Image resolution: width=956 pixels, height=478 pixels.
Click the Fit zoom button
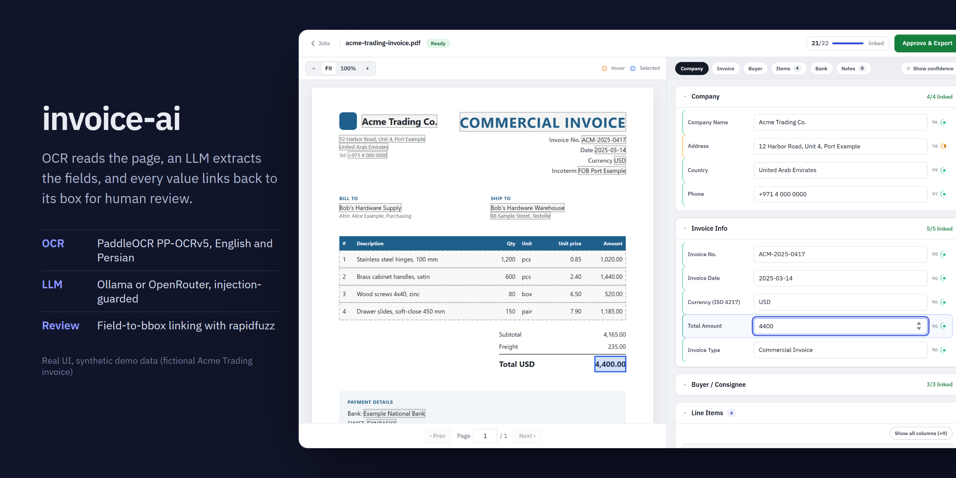[x=329, y=68]
